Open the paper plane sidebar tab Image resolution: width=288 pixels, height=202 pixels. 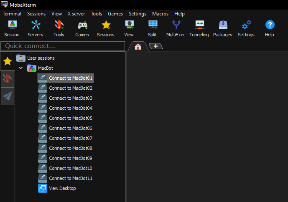[x=8, y=96]
